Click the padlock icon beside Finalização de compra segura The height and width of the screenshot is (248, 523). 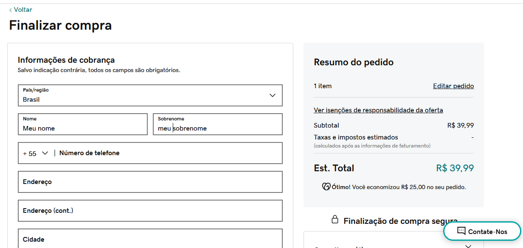coord(335,220)
